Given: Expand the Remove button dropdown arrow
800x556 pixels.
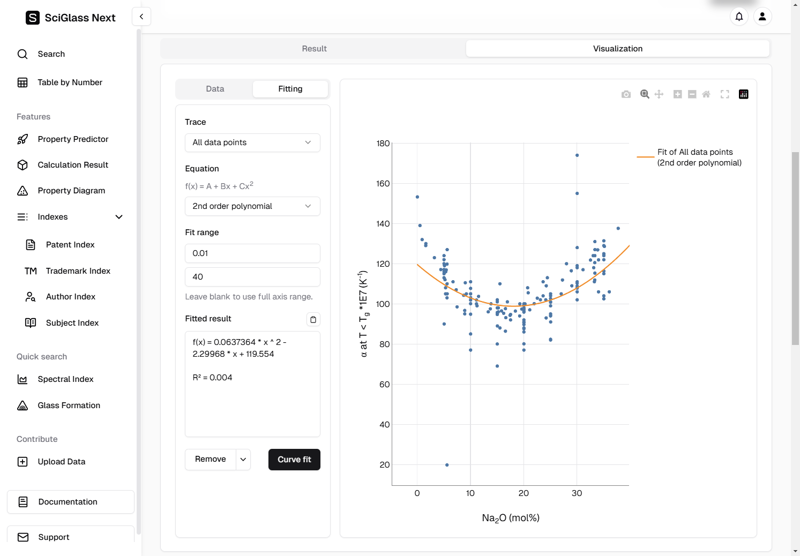Looking at the screenshot, I should (x=243, y=460).
